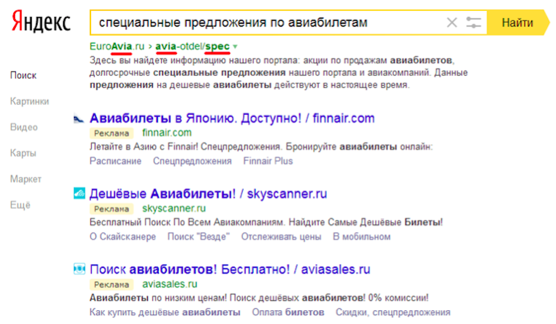556x324 pixels.
Task: Click the Aviasales favicon icon
Action: point(79,269)
